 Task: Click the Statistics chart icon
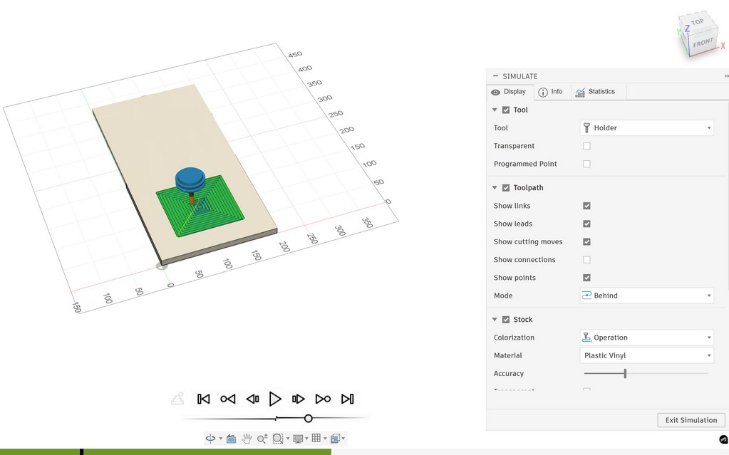pyautogui.click(x=580, y=92)
